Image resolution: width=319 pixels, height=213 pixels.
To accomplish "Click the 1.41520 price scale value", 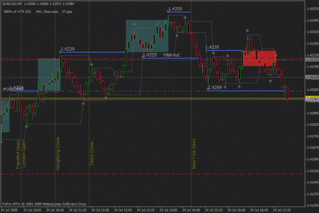I will tap(313, 171).
